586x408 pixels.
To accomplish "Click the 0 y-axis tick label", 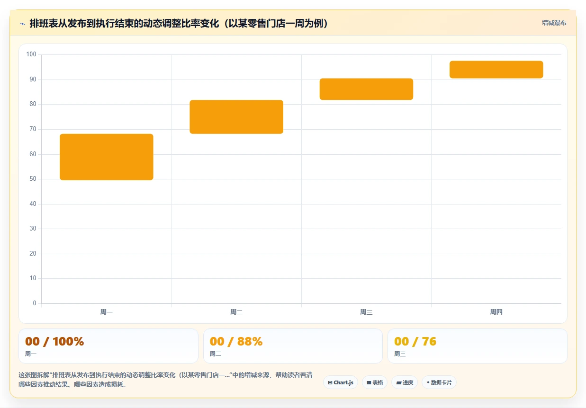I will (35, 303).
